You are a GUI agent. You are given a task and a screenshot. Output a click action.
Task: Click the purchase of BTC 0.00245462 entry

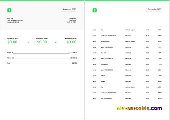pyautogui.click(x=108, y=36)
